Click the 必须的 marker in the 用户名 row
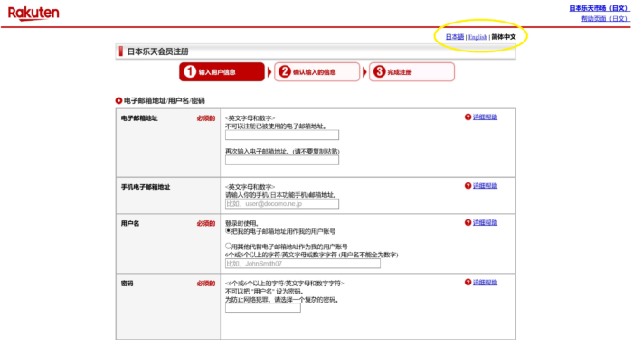Screen dimensions: 633x345 206,223
